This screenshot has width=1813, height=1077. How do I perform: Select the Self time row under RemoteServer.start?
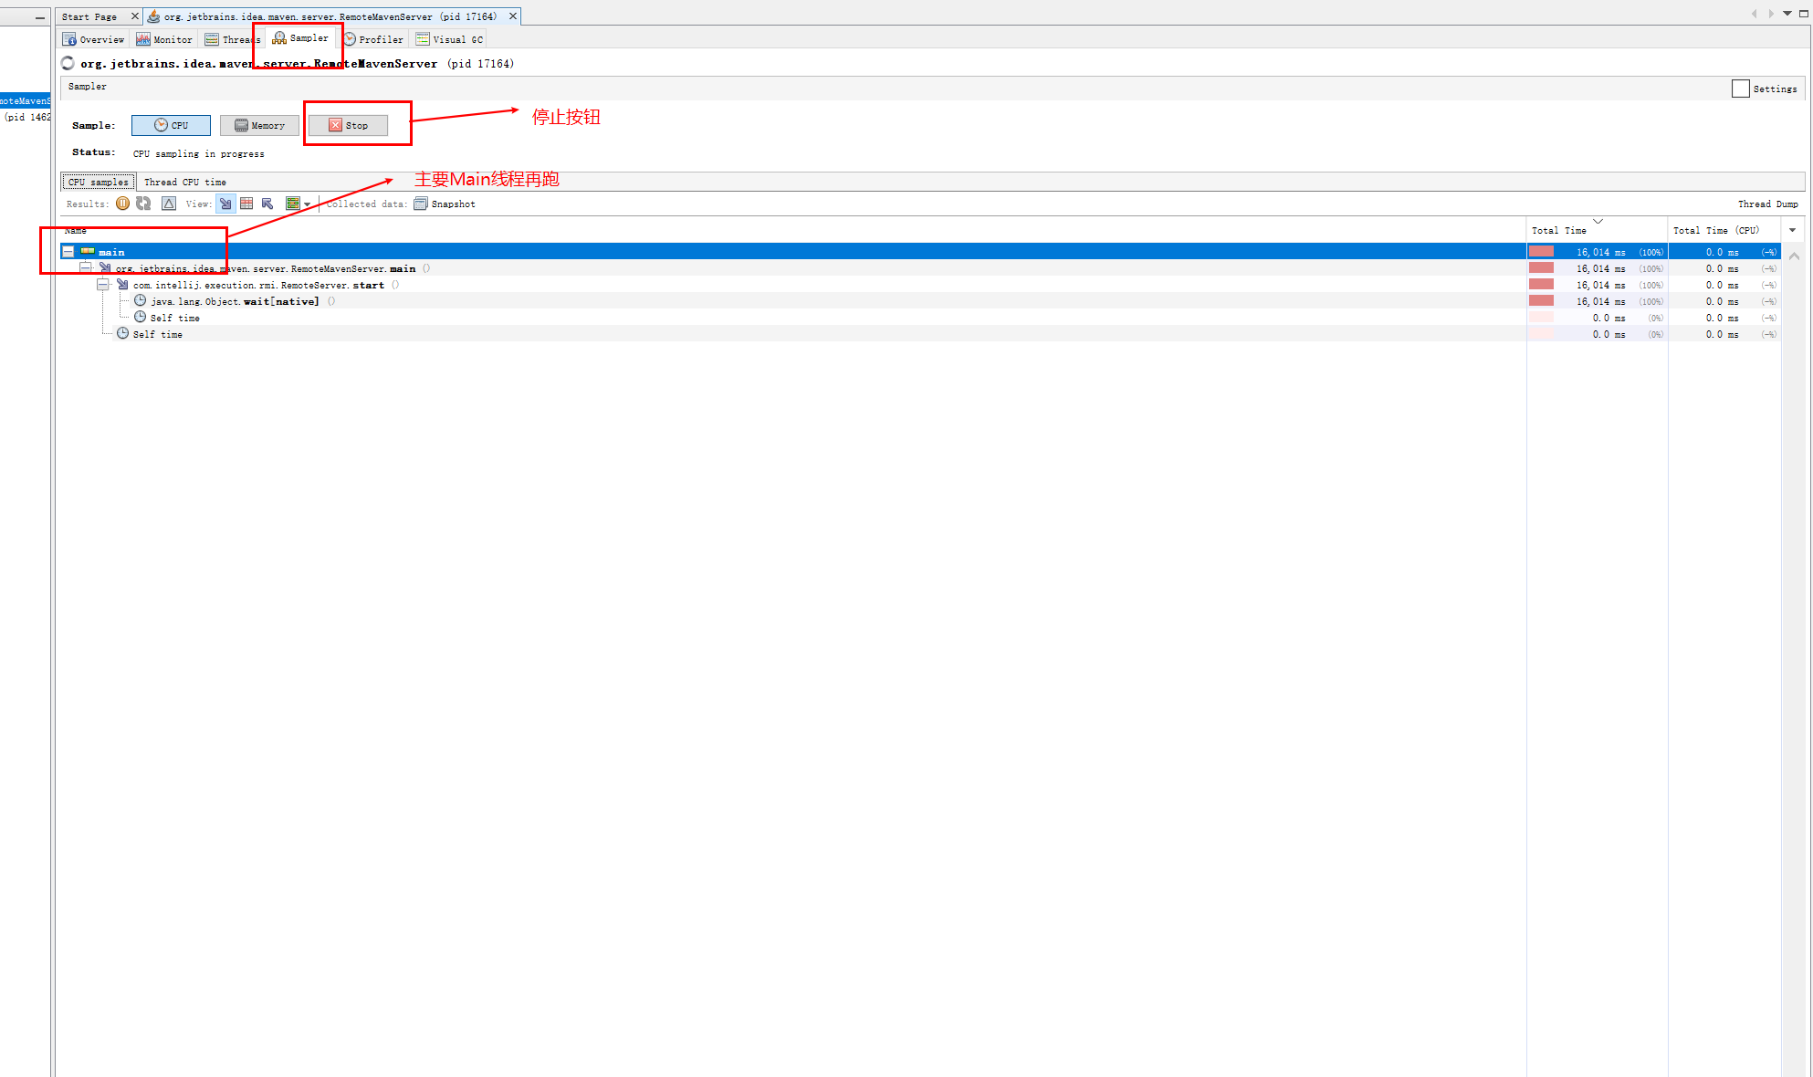(x=919, y=318)
